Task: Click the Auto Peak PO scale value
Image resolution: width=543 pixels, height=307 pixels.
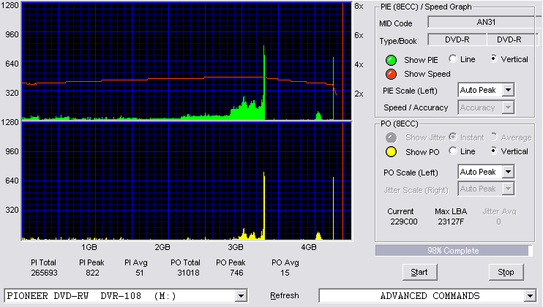Action: (479, 172)
